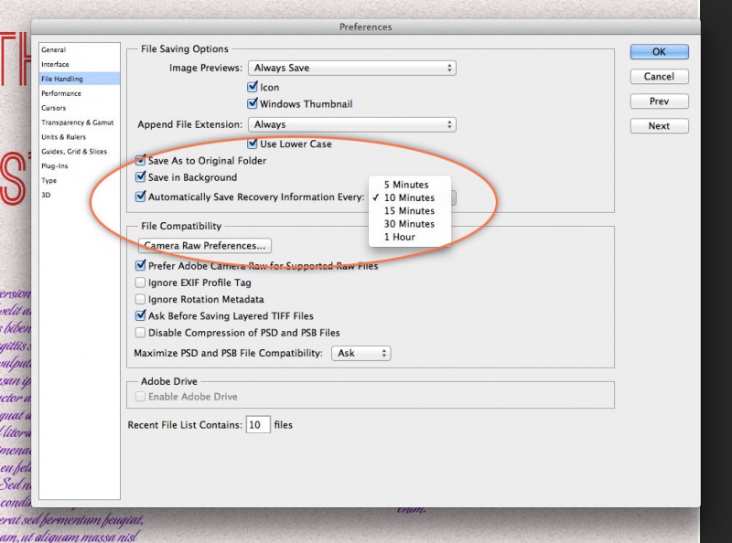Disable the Windows Thumbnail checkbox

(x=253, y=104)
